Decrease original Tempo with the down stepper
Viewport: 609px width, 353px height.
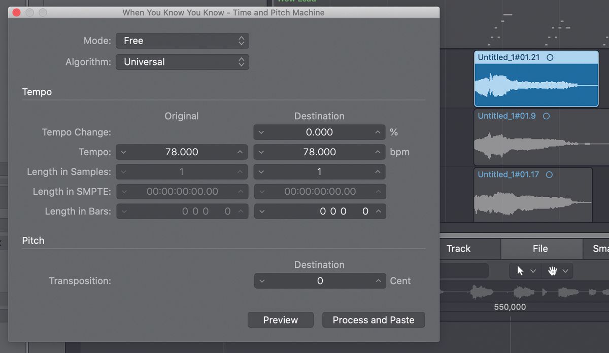[123, 152]
